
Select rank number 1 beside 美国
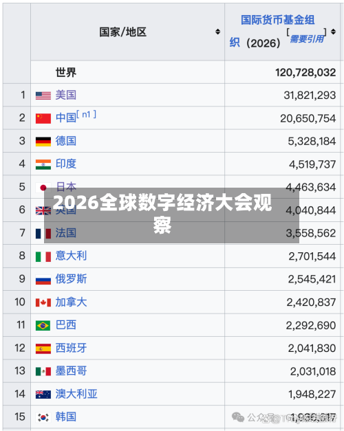click(23, 95)
